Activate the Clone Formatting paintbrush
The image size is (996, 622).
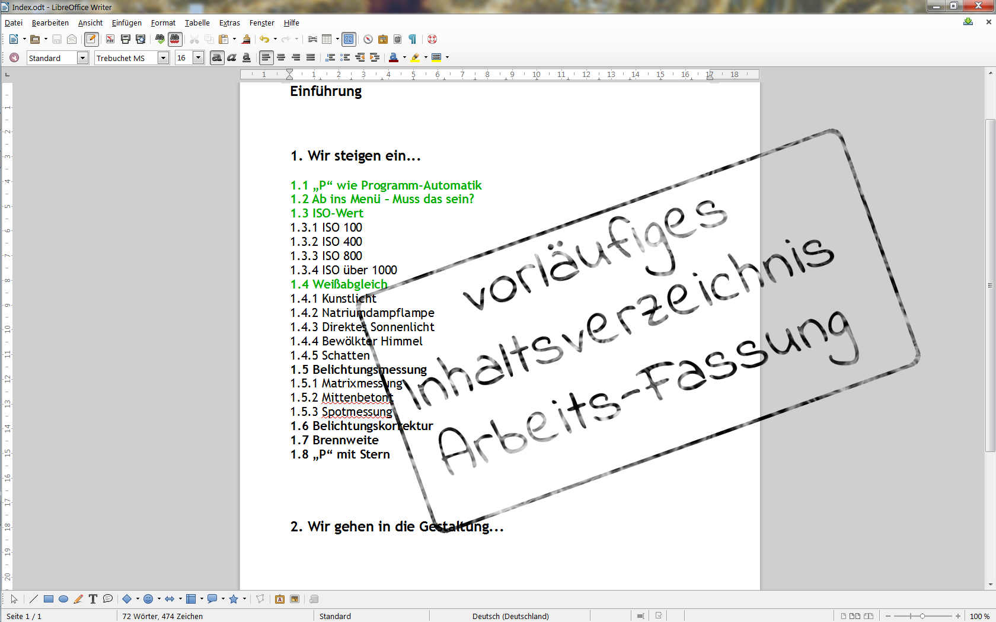(x=246, y=39)
